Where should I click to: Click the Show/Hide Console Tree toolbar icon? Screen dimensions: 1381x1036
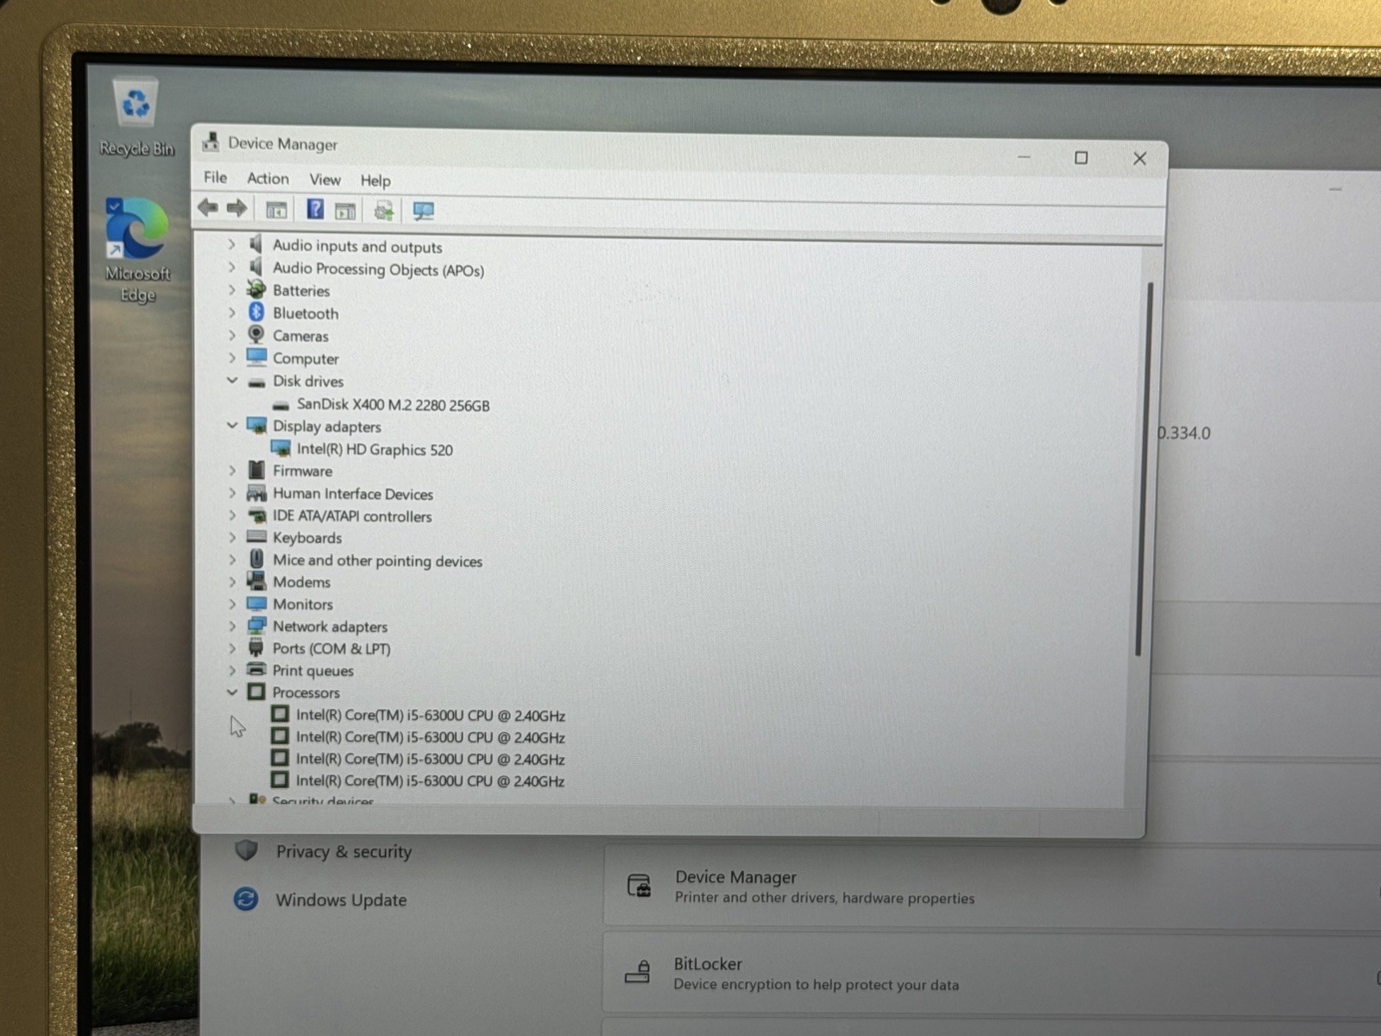276,210
